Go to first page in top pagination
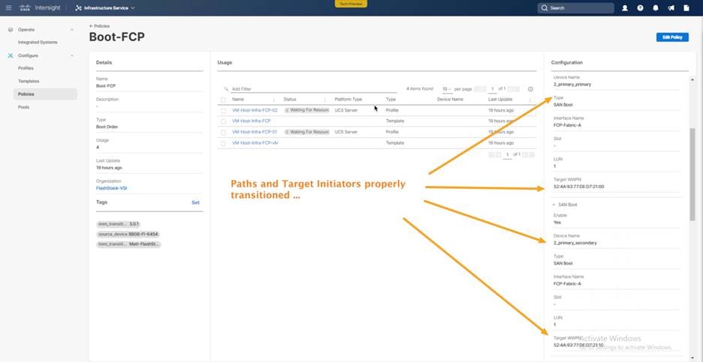This screenshot has height=362, width=703. (477, 89)
